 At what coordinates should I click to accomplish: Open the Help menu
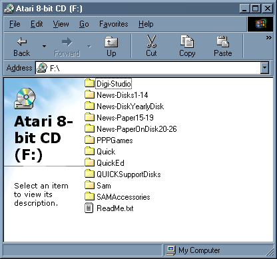coord(146,24)
